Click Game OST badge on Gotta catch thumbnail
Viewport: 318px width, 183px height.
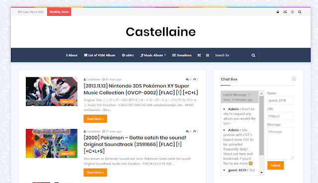[68, 153]
